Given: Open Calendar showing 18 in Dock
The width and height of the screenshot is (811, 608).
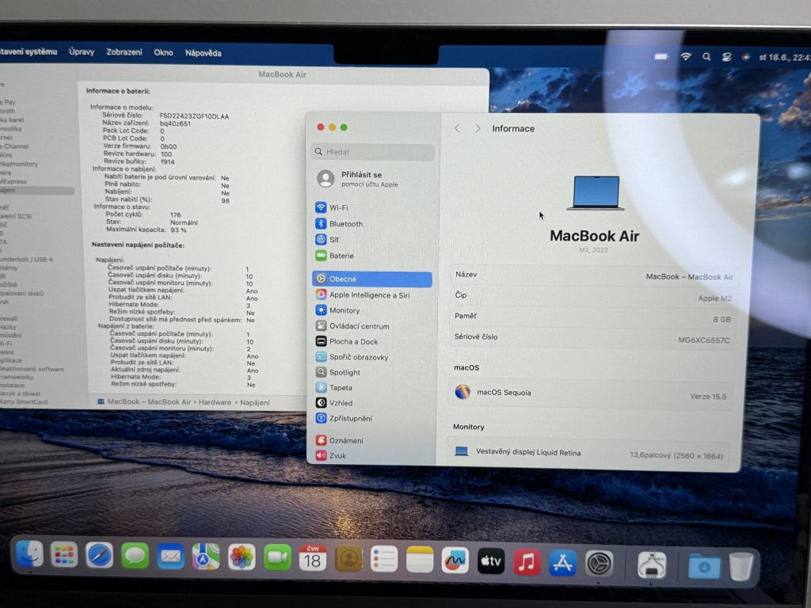Looking at the screenshot, I should click(x=312, y=558).
